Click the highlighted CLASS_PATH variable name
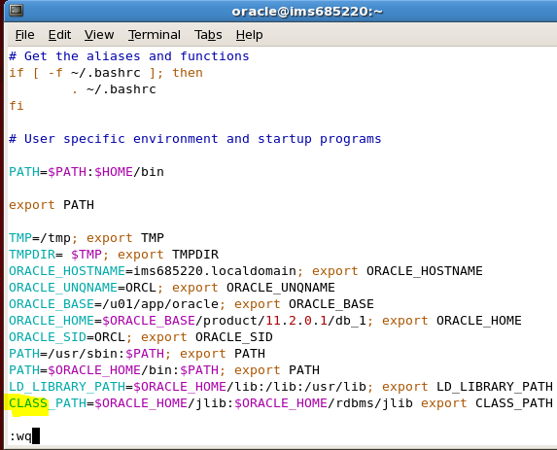Viewport: 557px width, 450px height. tap(48, 403)
